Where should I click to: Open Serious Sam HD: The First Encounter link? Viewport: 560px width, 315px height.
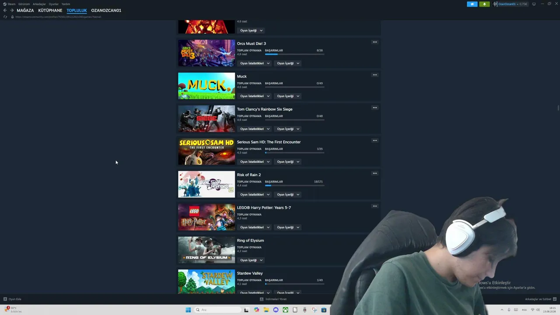pos(269,142)
